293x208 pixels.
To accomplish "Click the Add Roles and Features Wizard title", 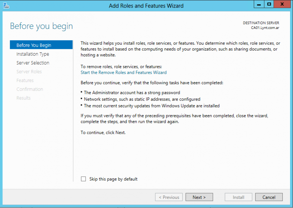I will coord(146,6).
